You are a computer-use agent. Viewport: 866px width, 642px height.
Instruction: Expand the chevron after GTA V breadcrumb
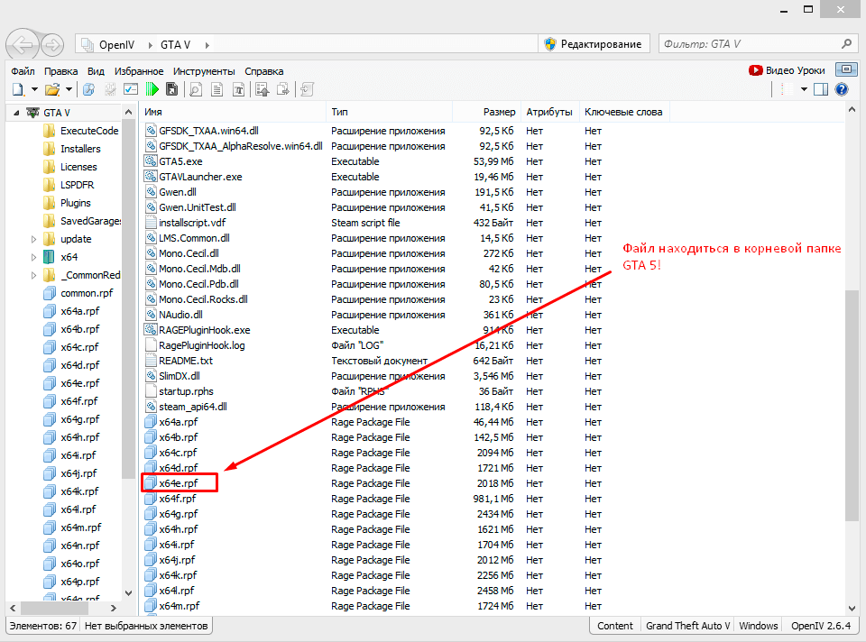[207, 45]
